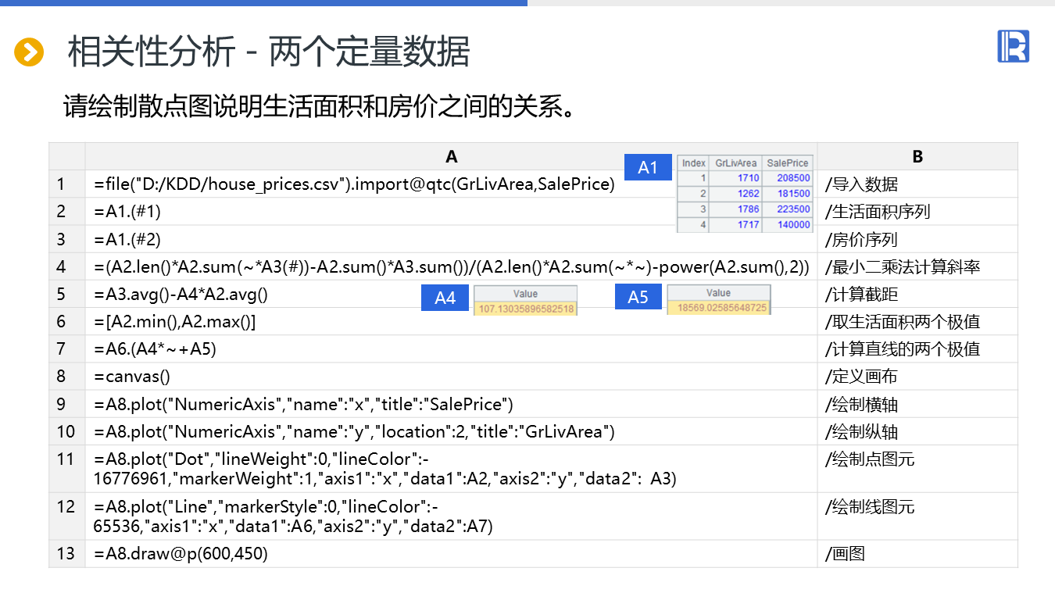
Task: Select the A4 result value 107.13035896582518
Action: (x=526, y=309)
